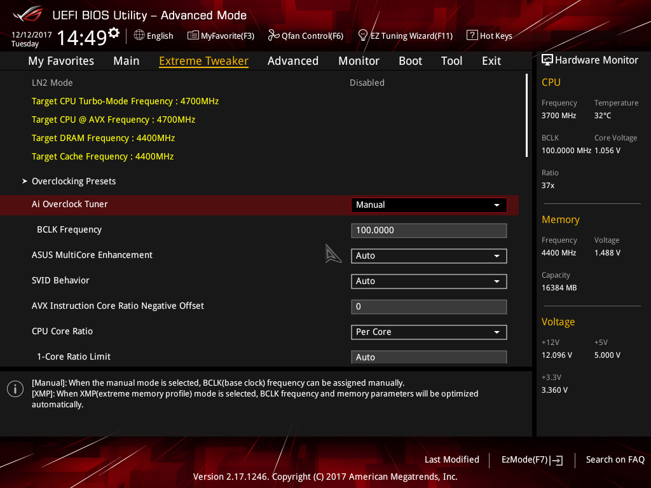The image size is (651, 488).
Task: Click +3.3V reading 3.360 V
Action: click(554, 390)
